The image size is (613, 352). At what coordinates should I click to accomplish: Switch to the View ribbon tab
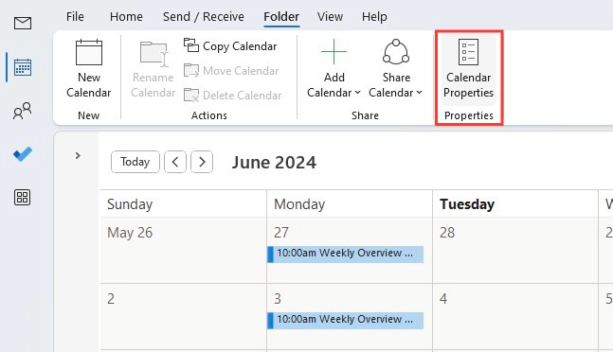coord(330,17)
